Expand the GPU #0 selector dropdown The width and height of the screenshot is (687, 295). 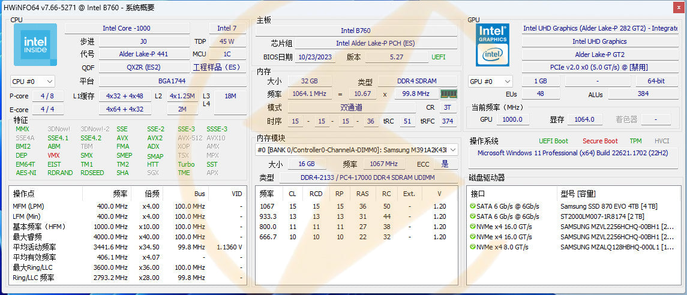pos(490,82)
